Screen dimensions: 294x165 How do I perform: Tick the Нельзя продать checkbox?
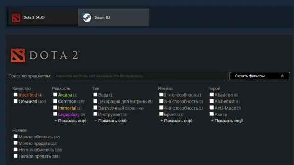point(16,156)
